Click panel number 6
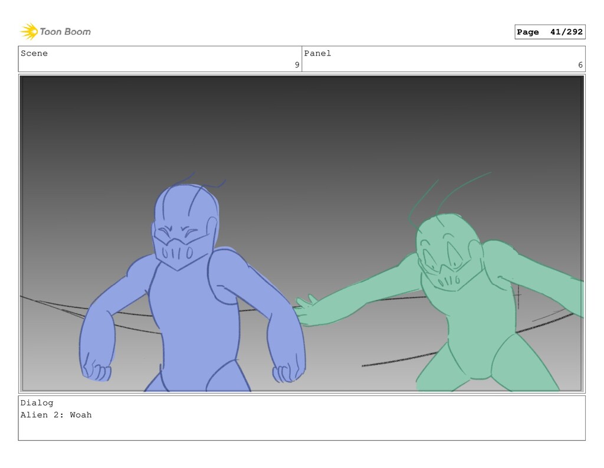The width and height of the screenshot is (604, 468). coord(580,65)
